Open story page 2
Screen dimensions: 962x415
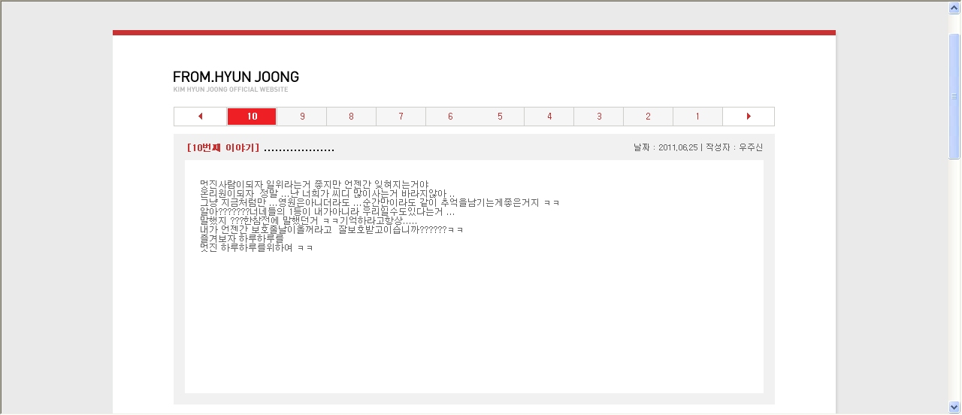[648, 117]
